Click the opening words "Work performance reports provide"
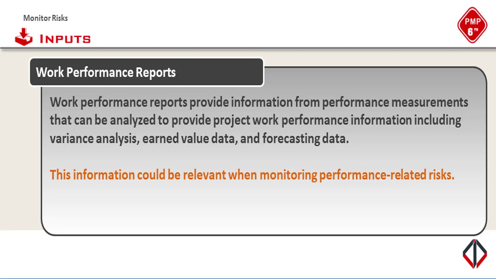496x279 pixels. [x=119, y=102]
